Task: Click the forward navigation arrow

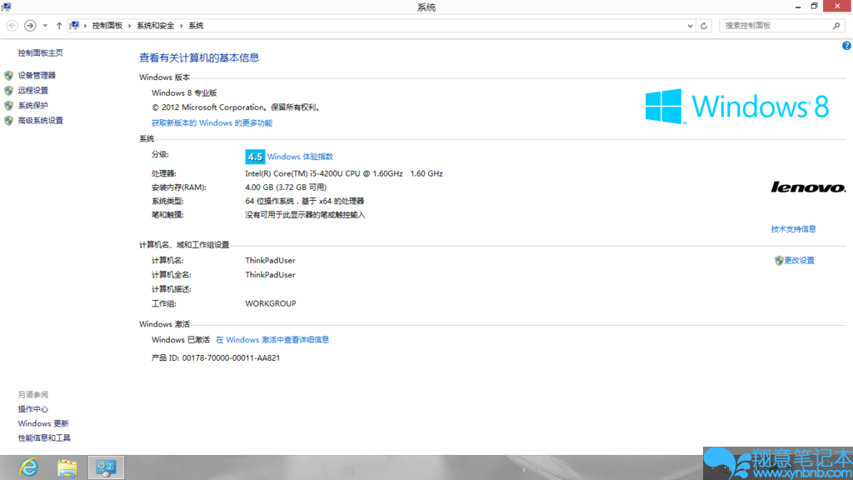Action: click(x=31, y=26)
